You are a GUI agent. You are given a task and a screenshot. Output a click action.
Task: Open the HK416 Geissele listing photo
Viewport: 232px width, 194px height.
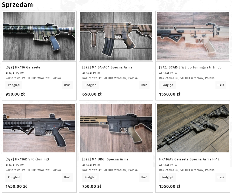pyautogui.click(x=39, y=36)
